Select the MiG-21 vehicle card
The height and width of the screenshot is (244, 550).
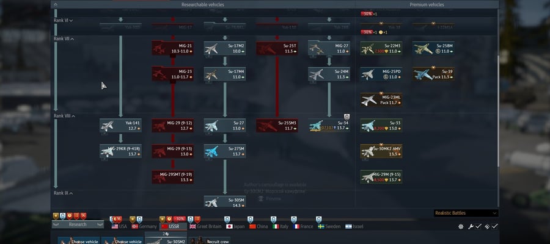(172, 48)
